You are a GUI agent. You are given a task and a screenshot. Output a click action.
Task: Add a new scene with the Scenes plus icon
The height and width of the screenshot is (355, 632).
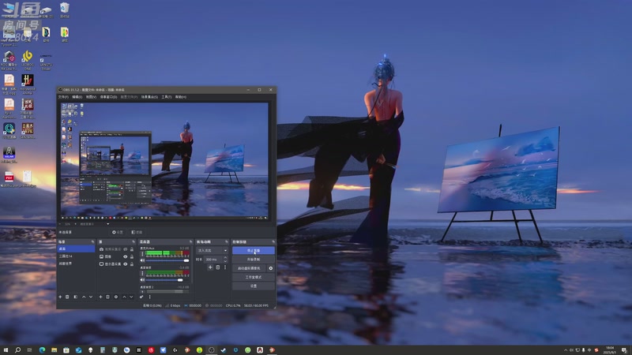(60, 297)
